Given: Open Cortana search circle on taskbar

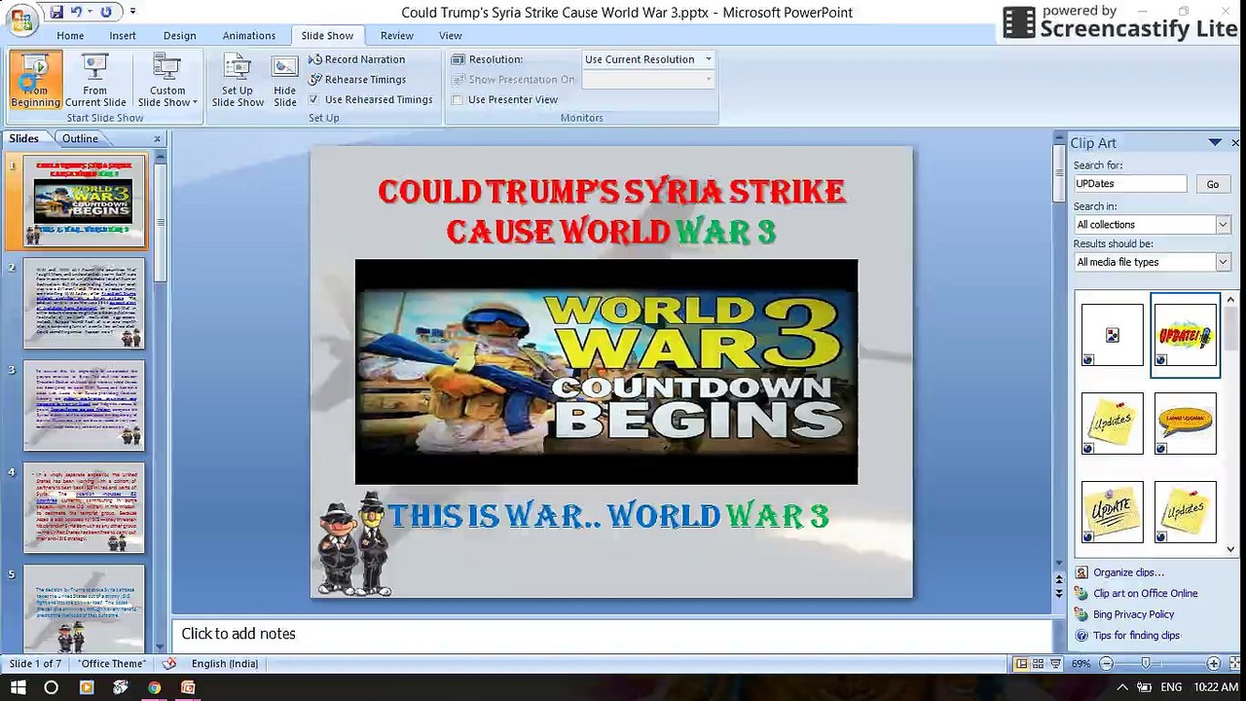Looking at the screenshot, I should point(52,687).
